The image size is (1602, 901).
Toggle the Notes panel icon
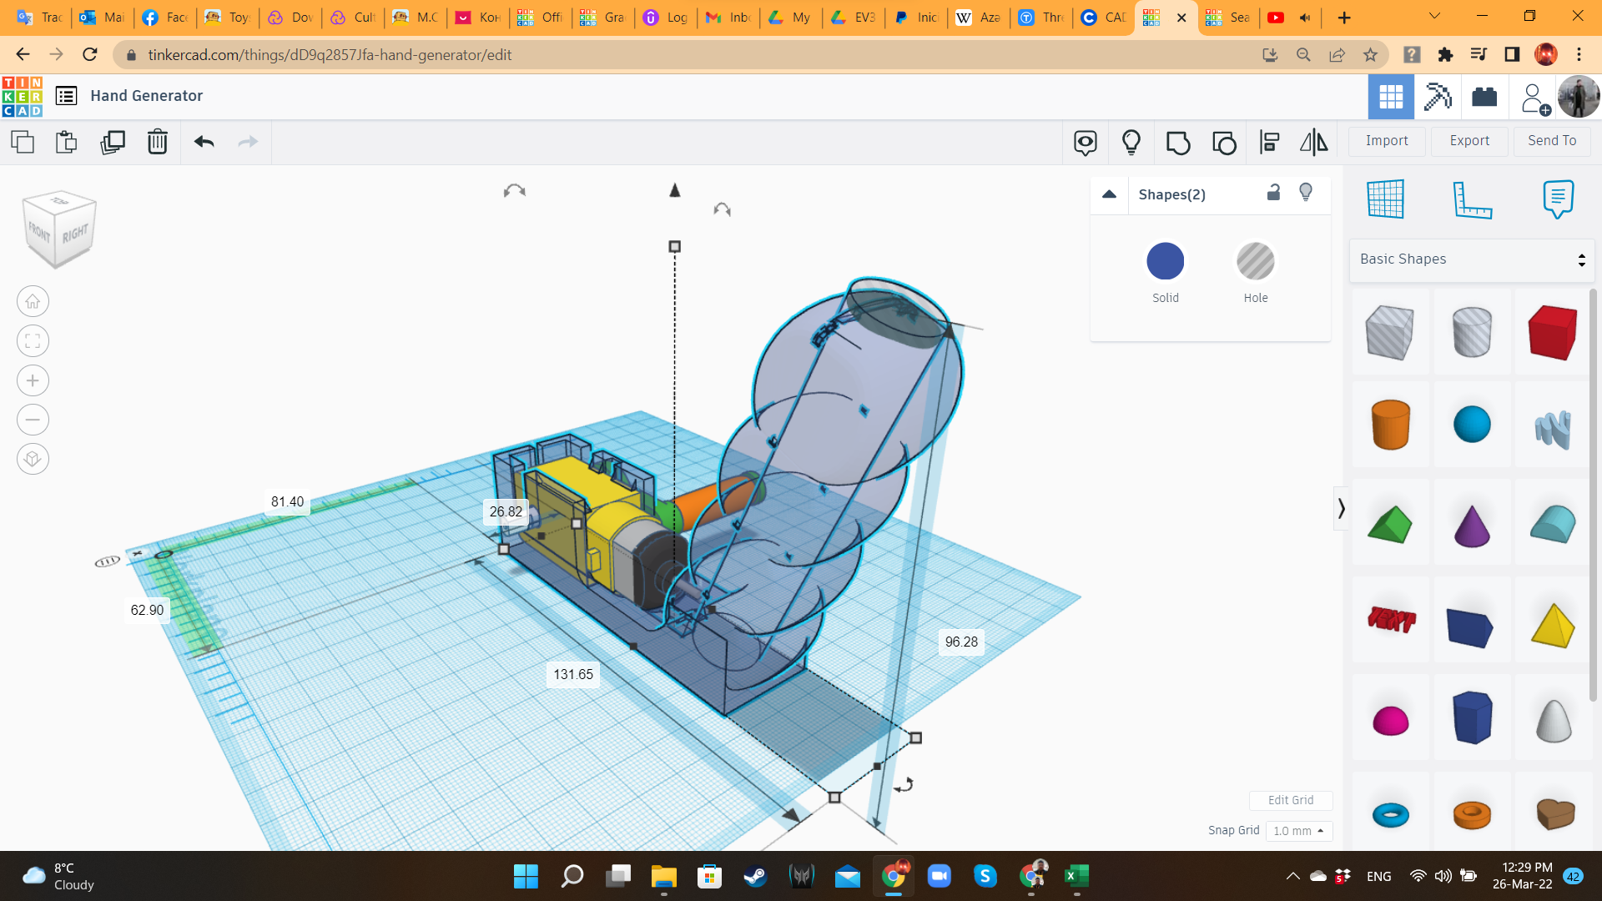click(x=1558, y=198)
